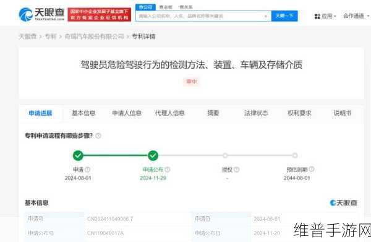Click info icon next to 授权 step
This screenshot has height=242, width=371.
click(x=237, y=170)
